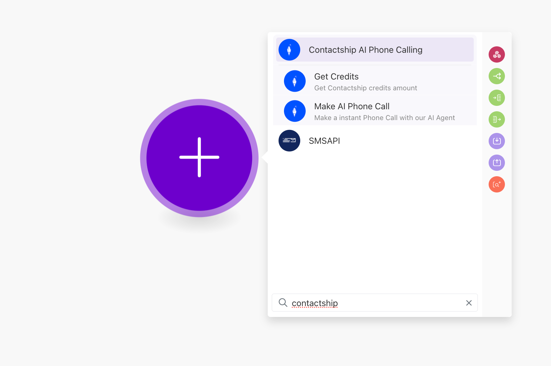Choose the Get Credits module
Image resolution: width=551 pixels, height=366 pixels.
coord(375,81)
